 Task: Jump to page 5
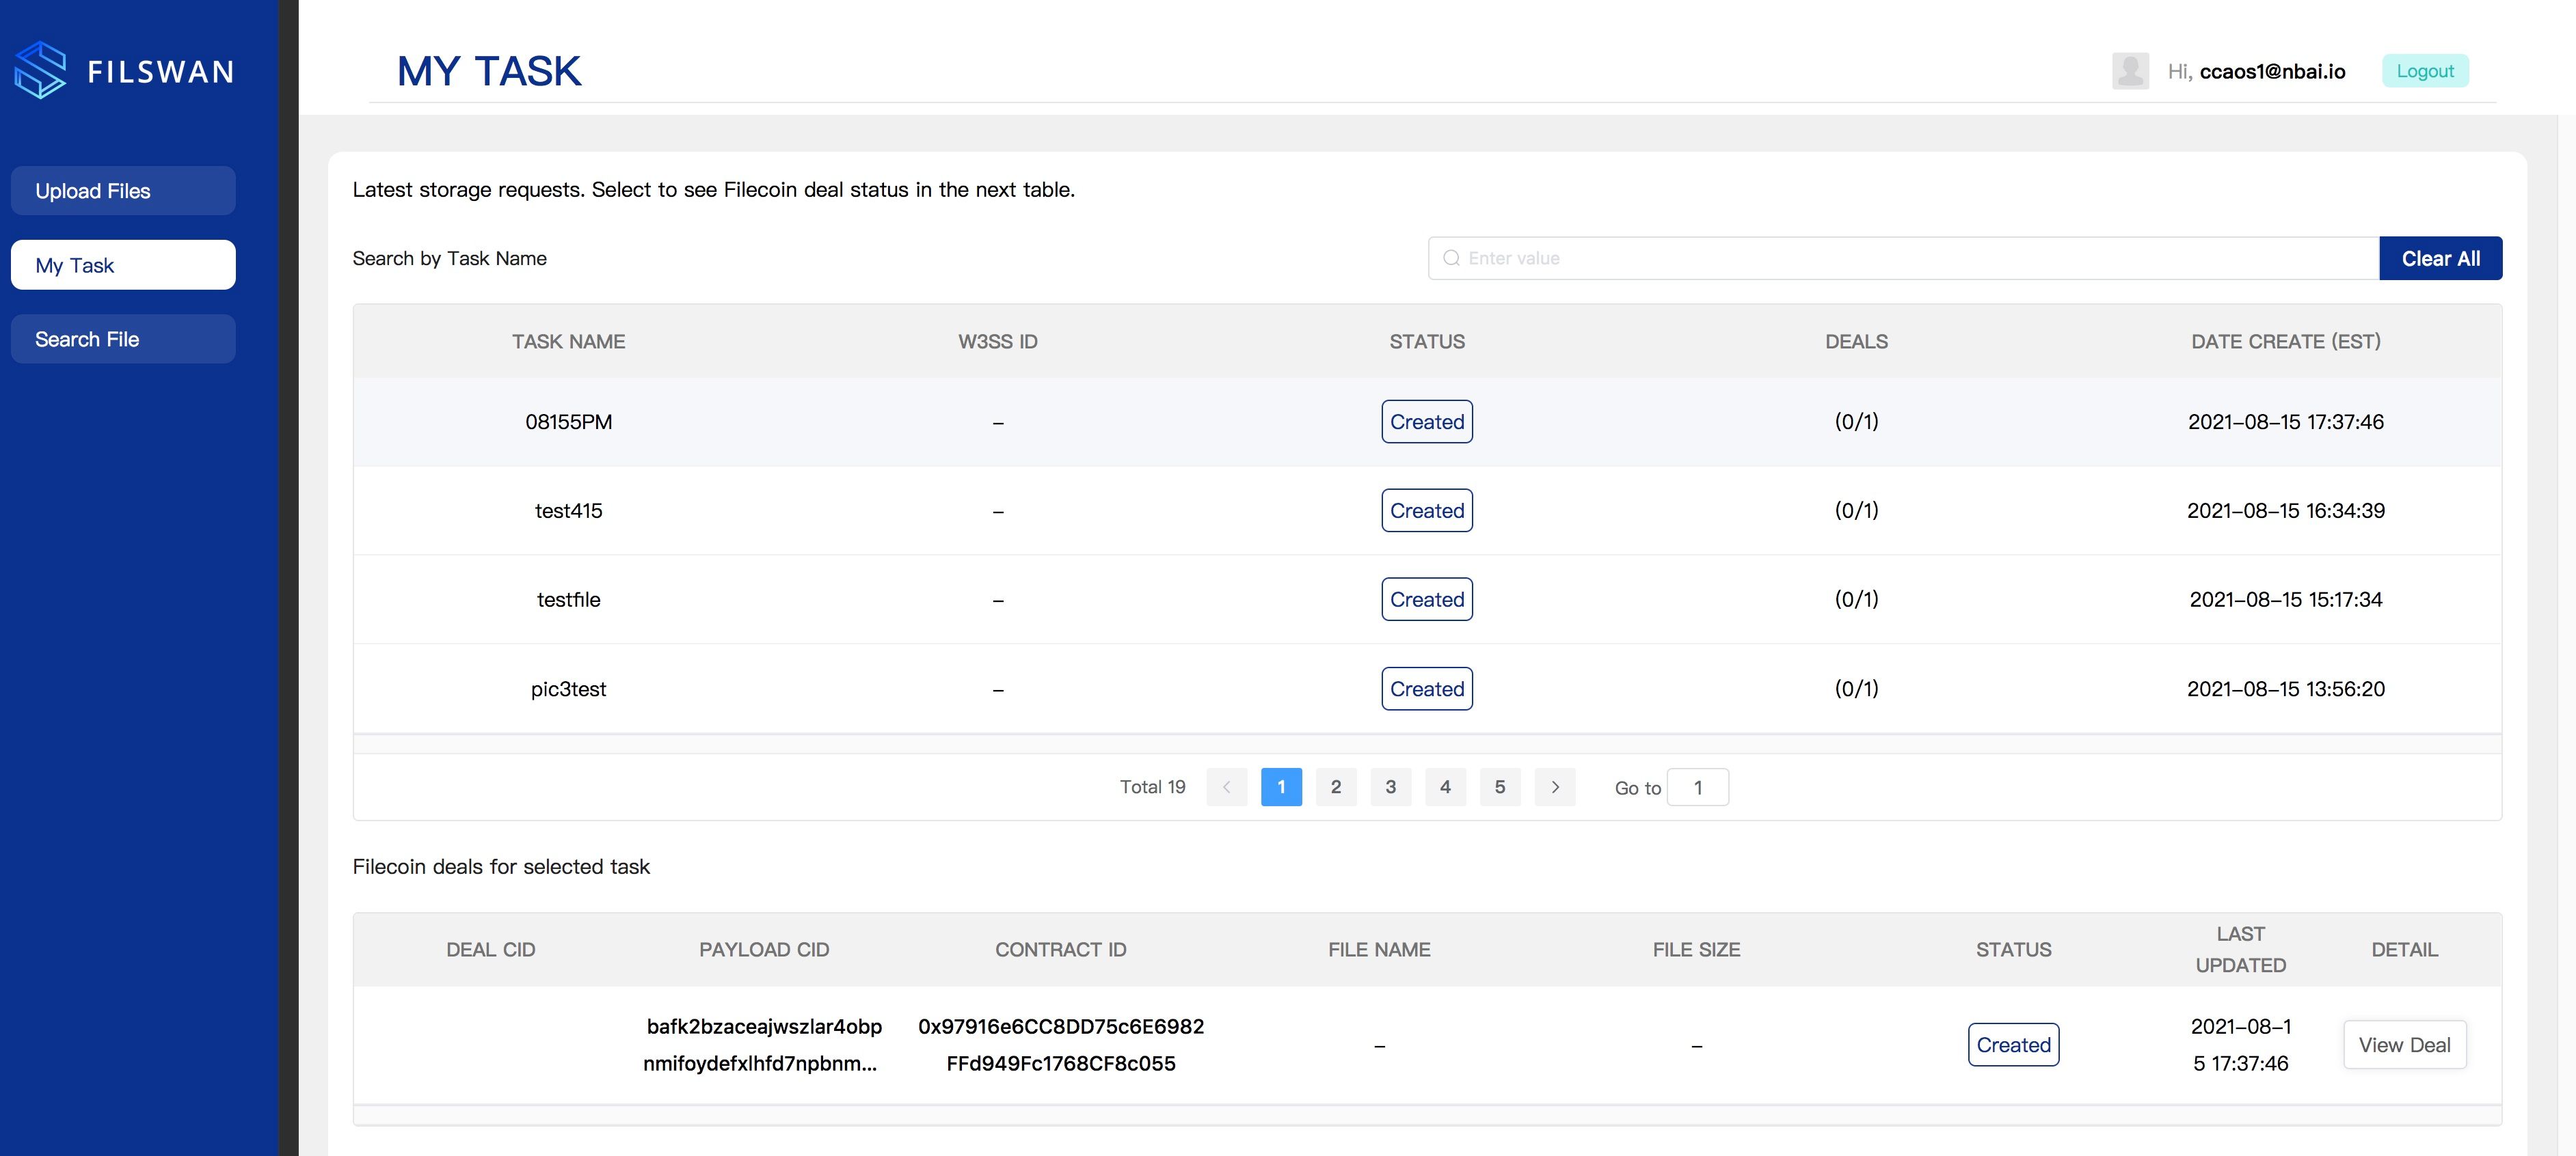click(x=1500, y=787)
